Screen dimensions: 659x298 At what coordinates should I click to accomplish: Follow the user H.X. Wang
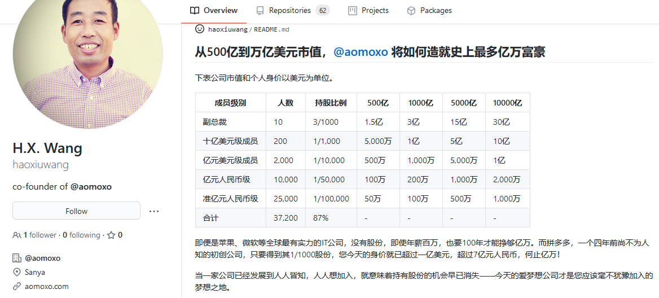pyautogui.click(x=77, y=211)
